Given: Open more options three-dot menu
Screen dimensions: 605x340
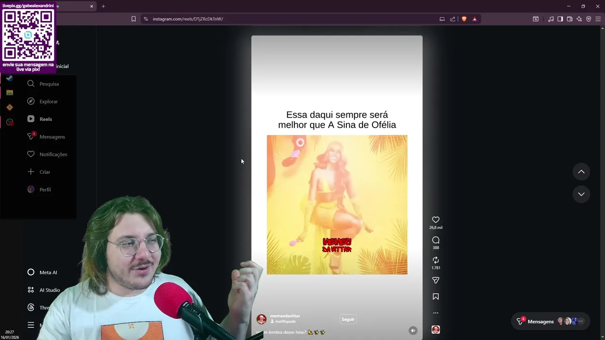Looking at the screenshot, I should pos(436,313).
